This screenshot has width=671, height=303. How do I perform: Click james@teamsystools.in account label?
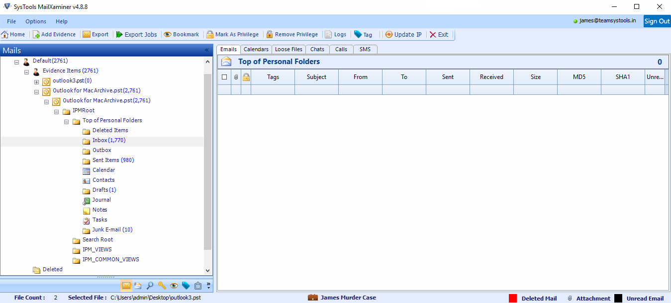[607, 21]
